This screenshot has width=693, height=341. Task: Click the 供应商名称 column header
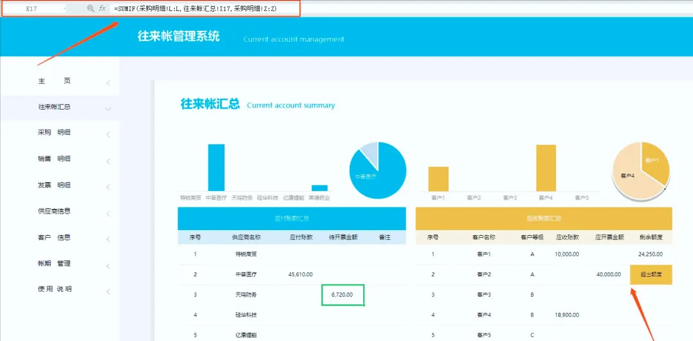(246, 237)
